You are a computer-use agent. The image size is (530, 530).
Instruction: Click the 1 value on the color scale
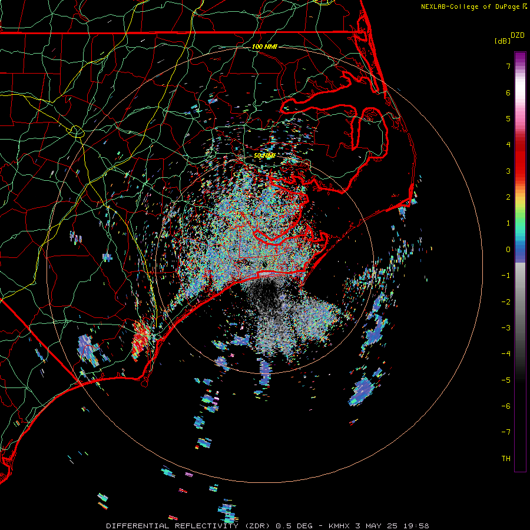(508, 223)
